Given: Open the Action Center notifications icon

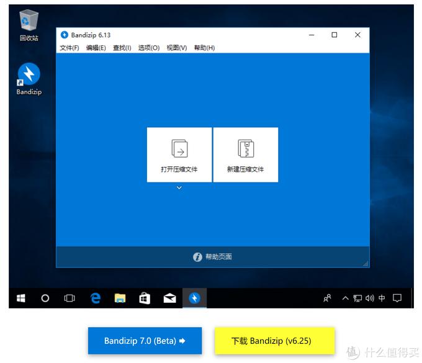Looking at the screenshot, I should coord(397,298).
